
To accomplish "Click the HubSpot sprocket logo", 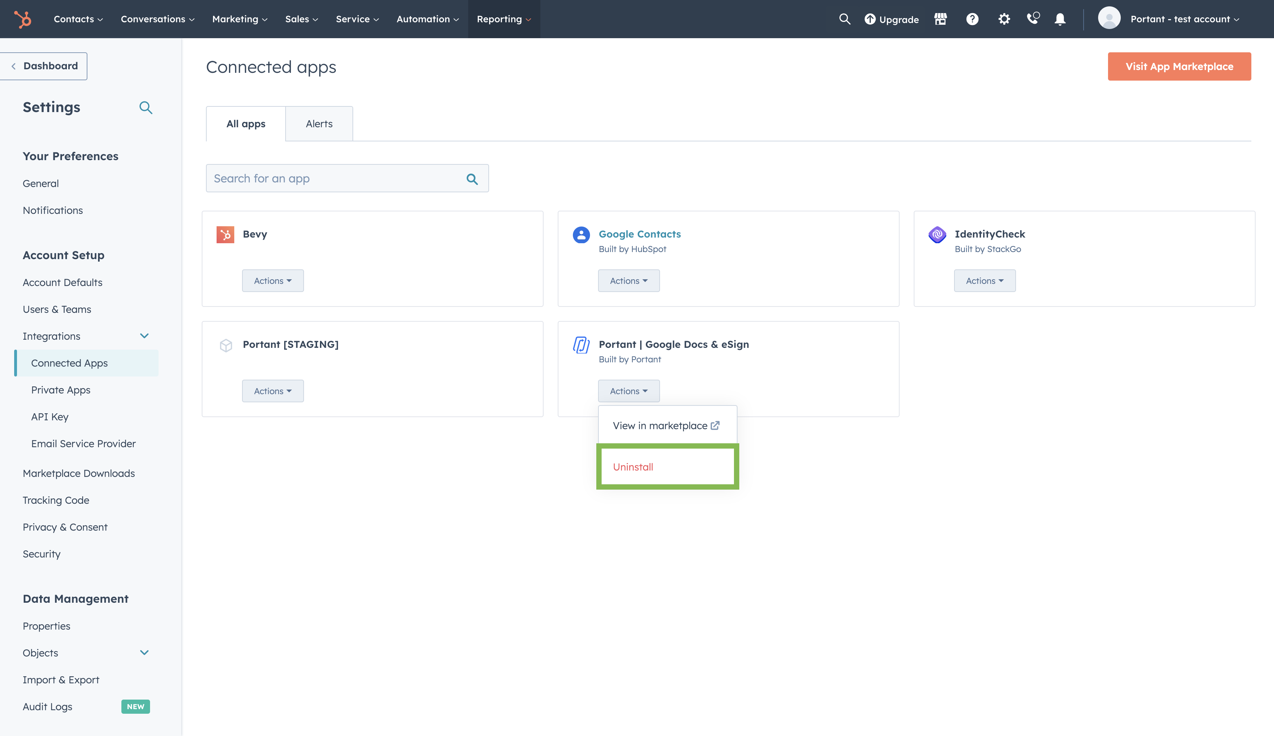I will coord(23,19).
